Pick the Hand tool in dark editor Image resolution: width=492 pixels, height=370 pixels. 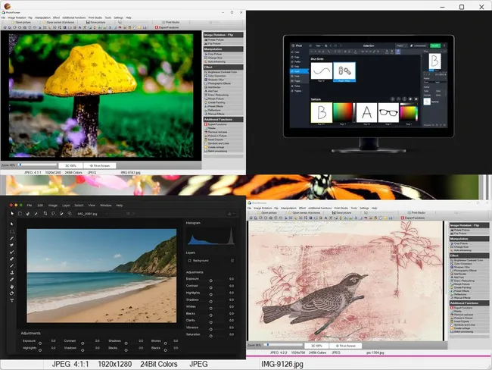(x=12, y=287)
